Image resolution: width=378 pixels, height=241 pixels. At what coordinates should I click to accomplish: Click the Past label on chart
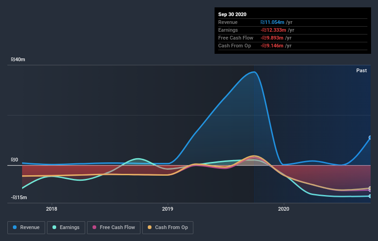(361, 70)
